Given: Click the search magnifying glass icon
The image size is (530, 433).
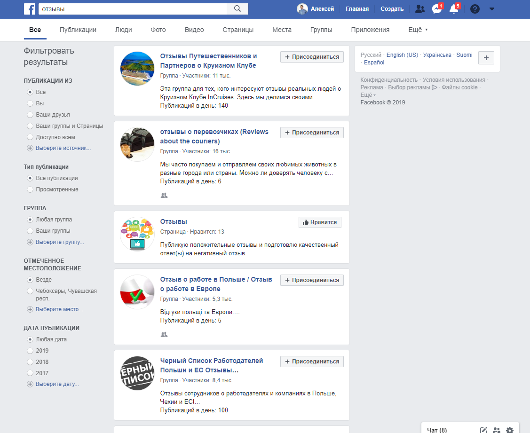Looking at the screenshot, I should (x=237, y=8).
